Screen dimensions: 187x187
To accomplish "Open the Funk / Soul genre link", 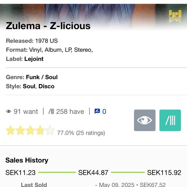I will (x=42, y=77).
